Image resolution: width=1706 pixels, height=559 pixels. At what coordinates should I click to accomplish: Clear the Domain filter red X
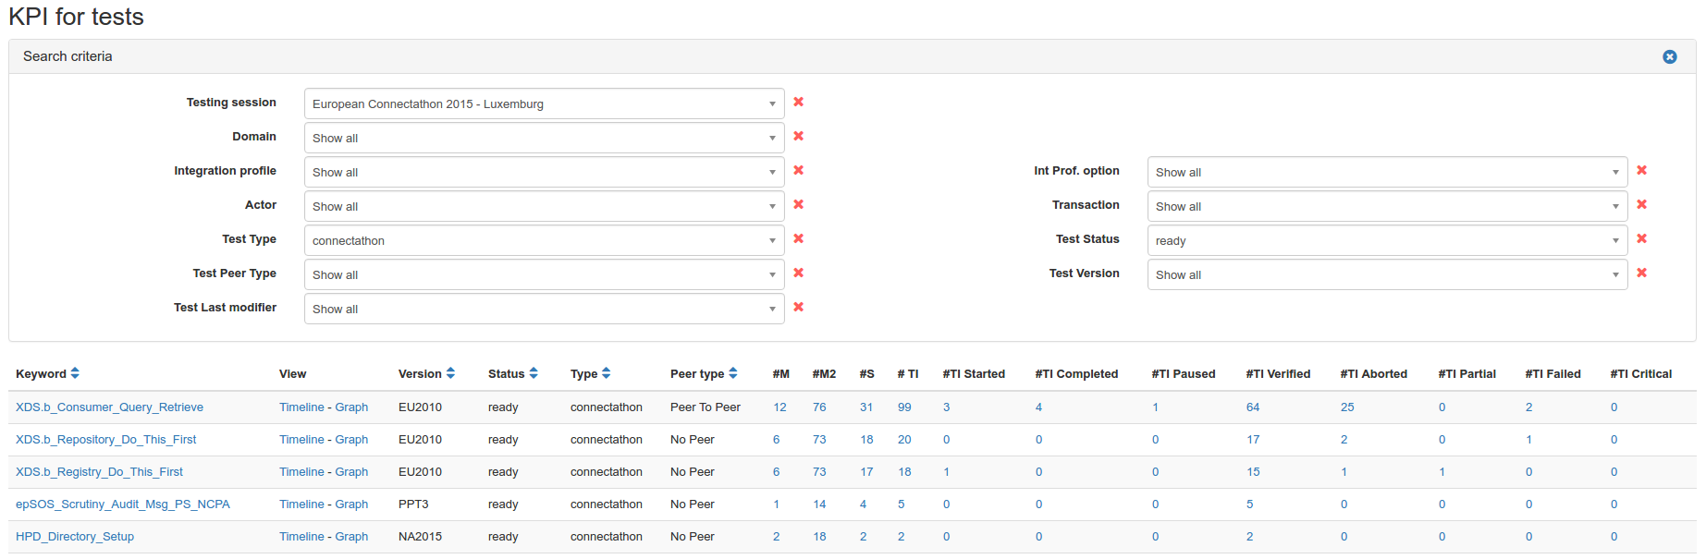[x=798, y=137]
